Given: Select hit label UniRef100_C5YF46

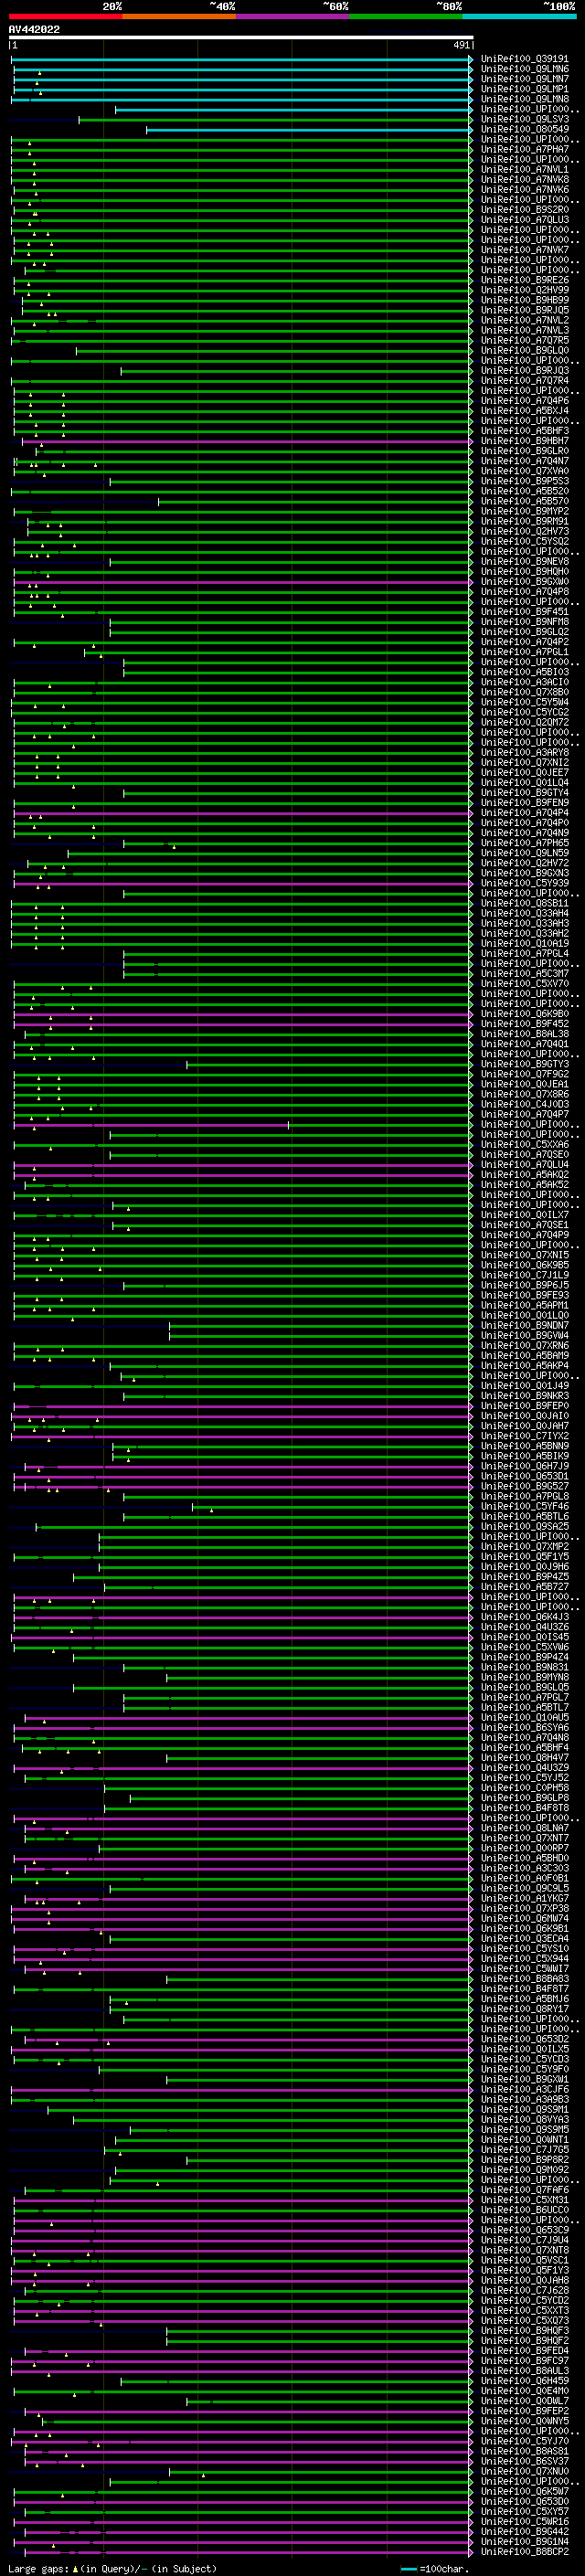Looking at the screenshot, I should pyautogui.click(x=525, y=1506).
